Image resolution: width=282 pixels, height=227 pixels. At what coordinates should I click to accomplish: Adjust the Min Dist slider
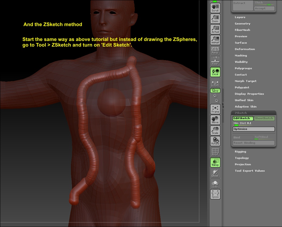coord(243,124)
